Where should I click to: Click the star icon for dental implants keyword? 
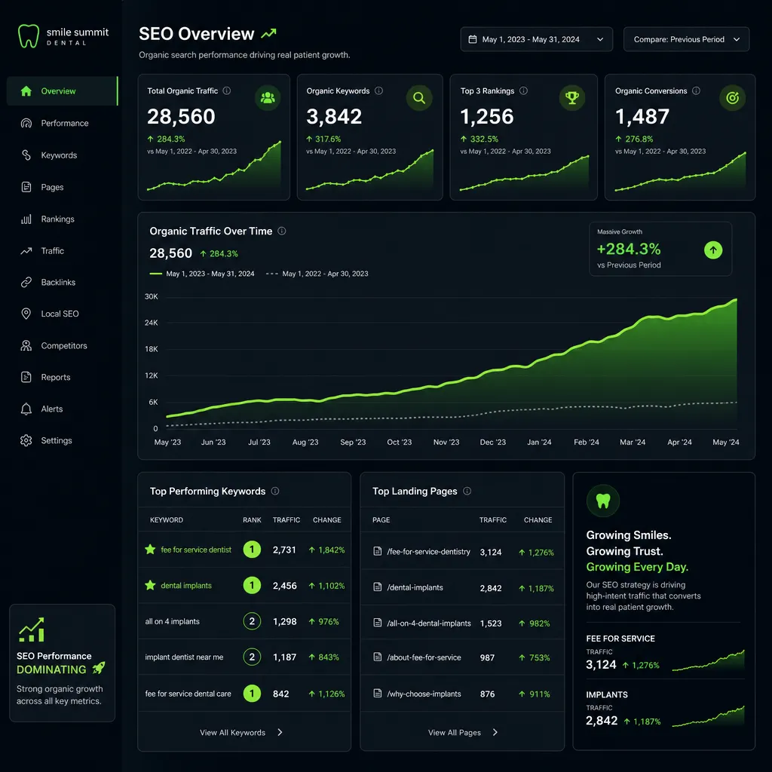150,585
